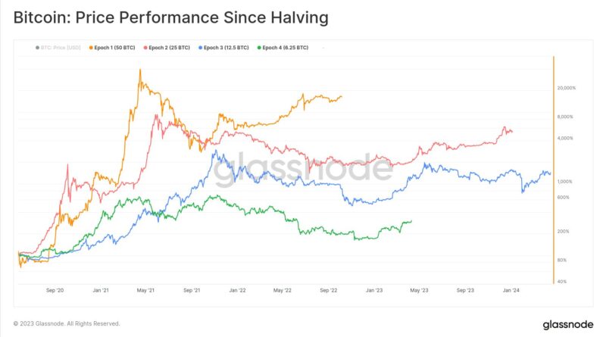This screenshot has height=337, width=606.
Task: Click the May '21 x-axis tick
Action: click(145, 290)
